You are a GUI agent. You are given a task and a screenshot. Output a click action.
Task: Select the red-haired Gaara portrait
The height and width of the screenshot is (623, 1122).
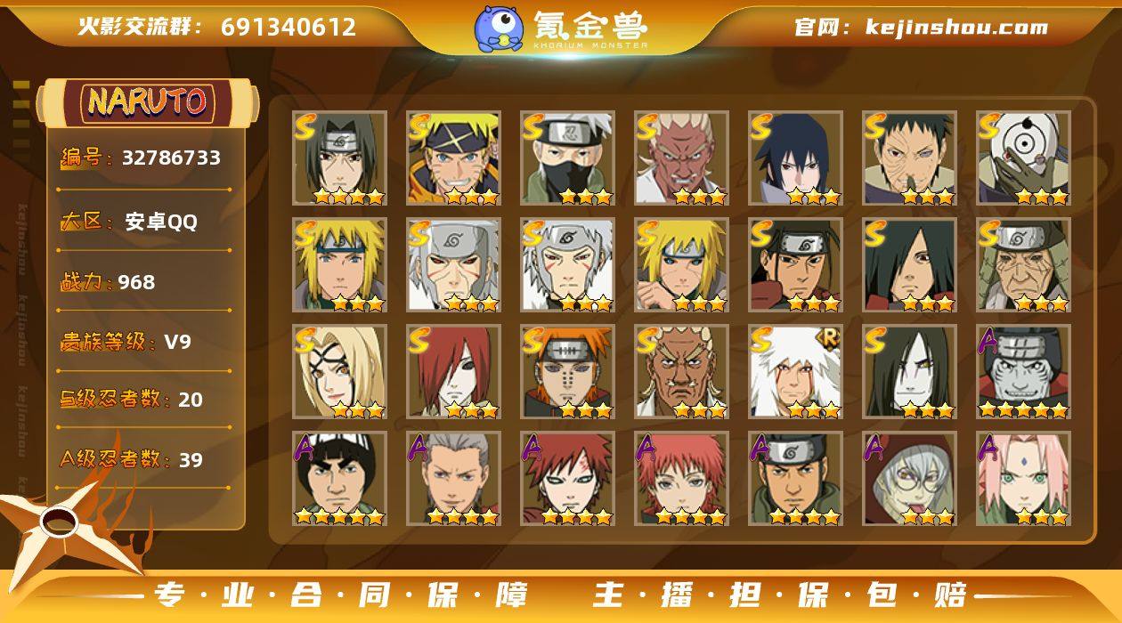[x=567, y=479]
